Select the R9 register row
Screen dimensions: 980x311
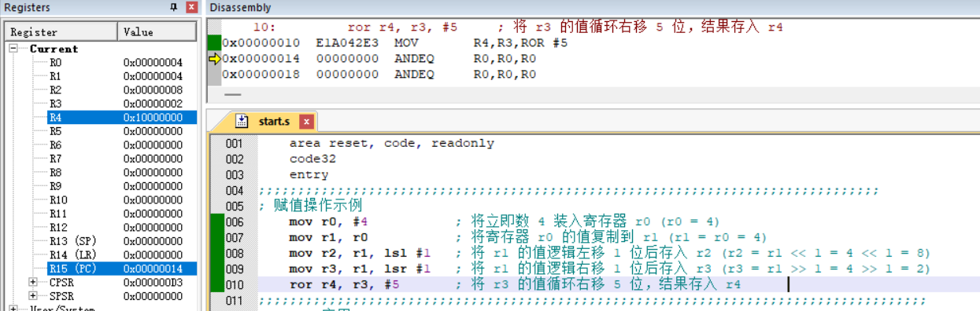click(101, 186)
